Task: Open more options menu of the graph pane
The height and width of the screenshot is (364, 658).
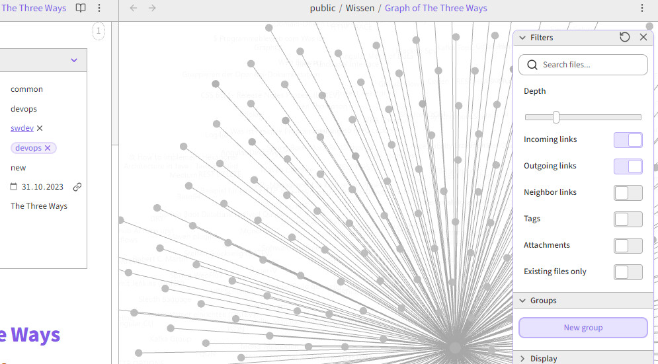Action: (642, 9)
